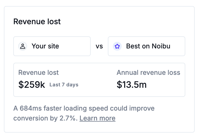The image size is (198, 137).
Task: Click the Best on Noibu text label
Action: pyautogui.click(x=148, y=46)
